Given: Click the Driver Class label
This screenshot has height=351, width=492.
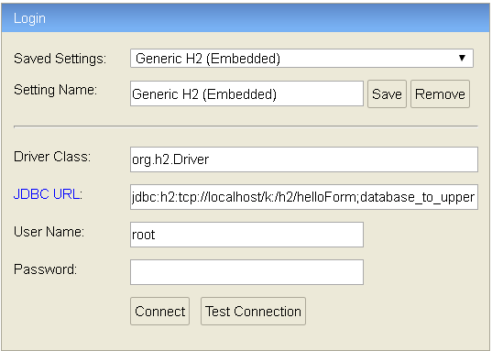Looking at the screenshot, I should 52,157.
